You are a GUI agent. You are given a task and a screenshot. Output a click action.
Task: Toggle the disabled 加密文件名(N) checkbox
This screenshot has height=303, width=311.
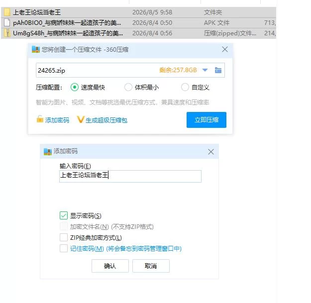click(x=64, y=226)
